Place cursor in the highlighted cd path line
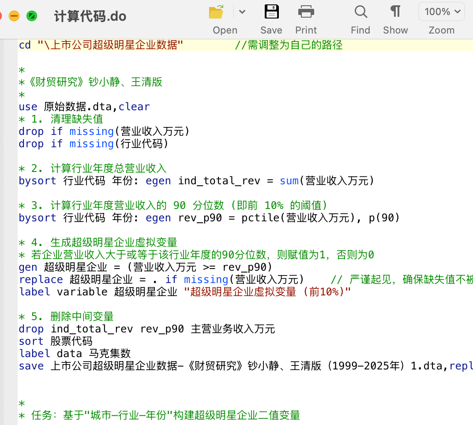 click(245, 45)
